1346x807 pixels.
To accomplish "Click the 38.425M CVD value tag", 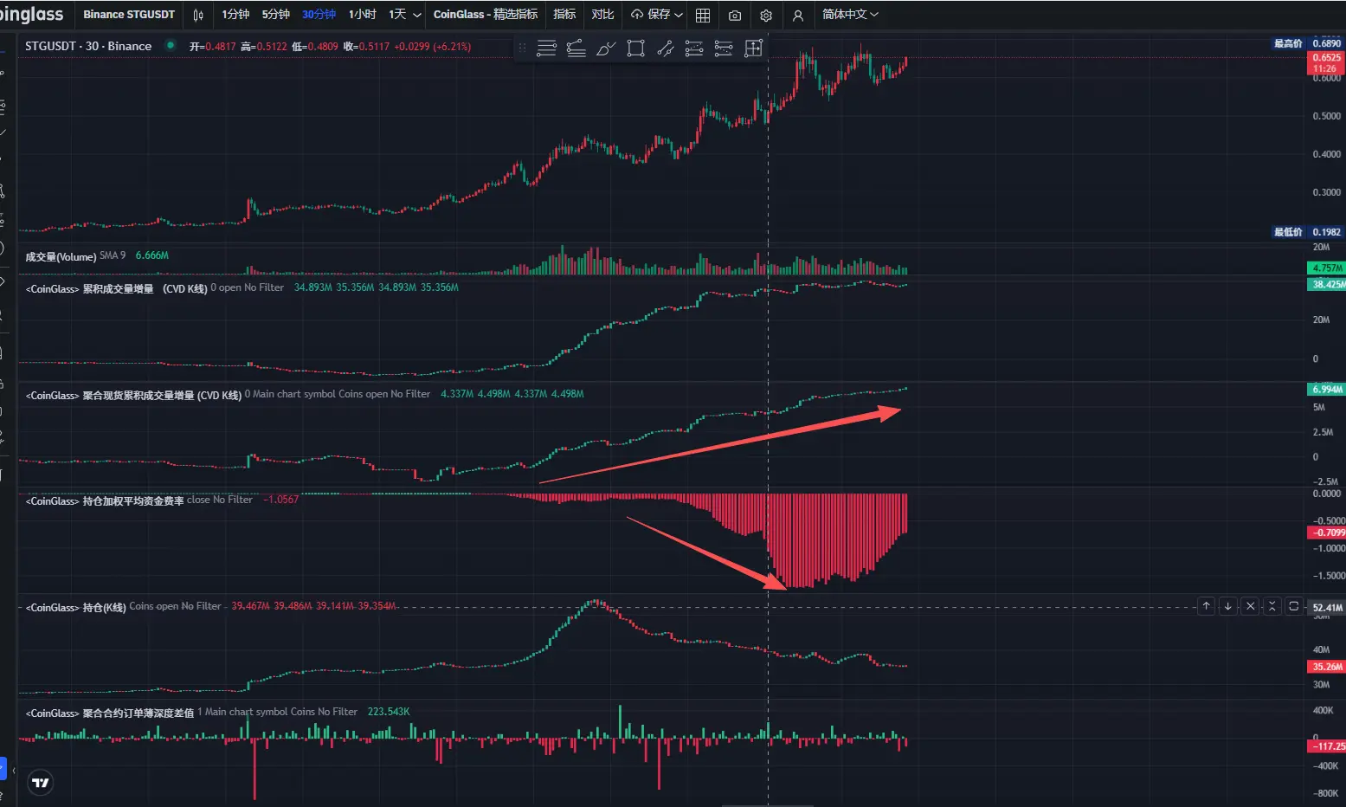I will 1326,284.
